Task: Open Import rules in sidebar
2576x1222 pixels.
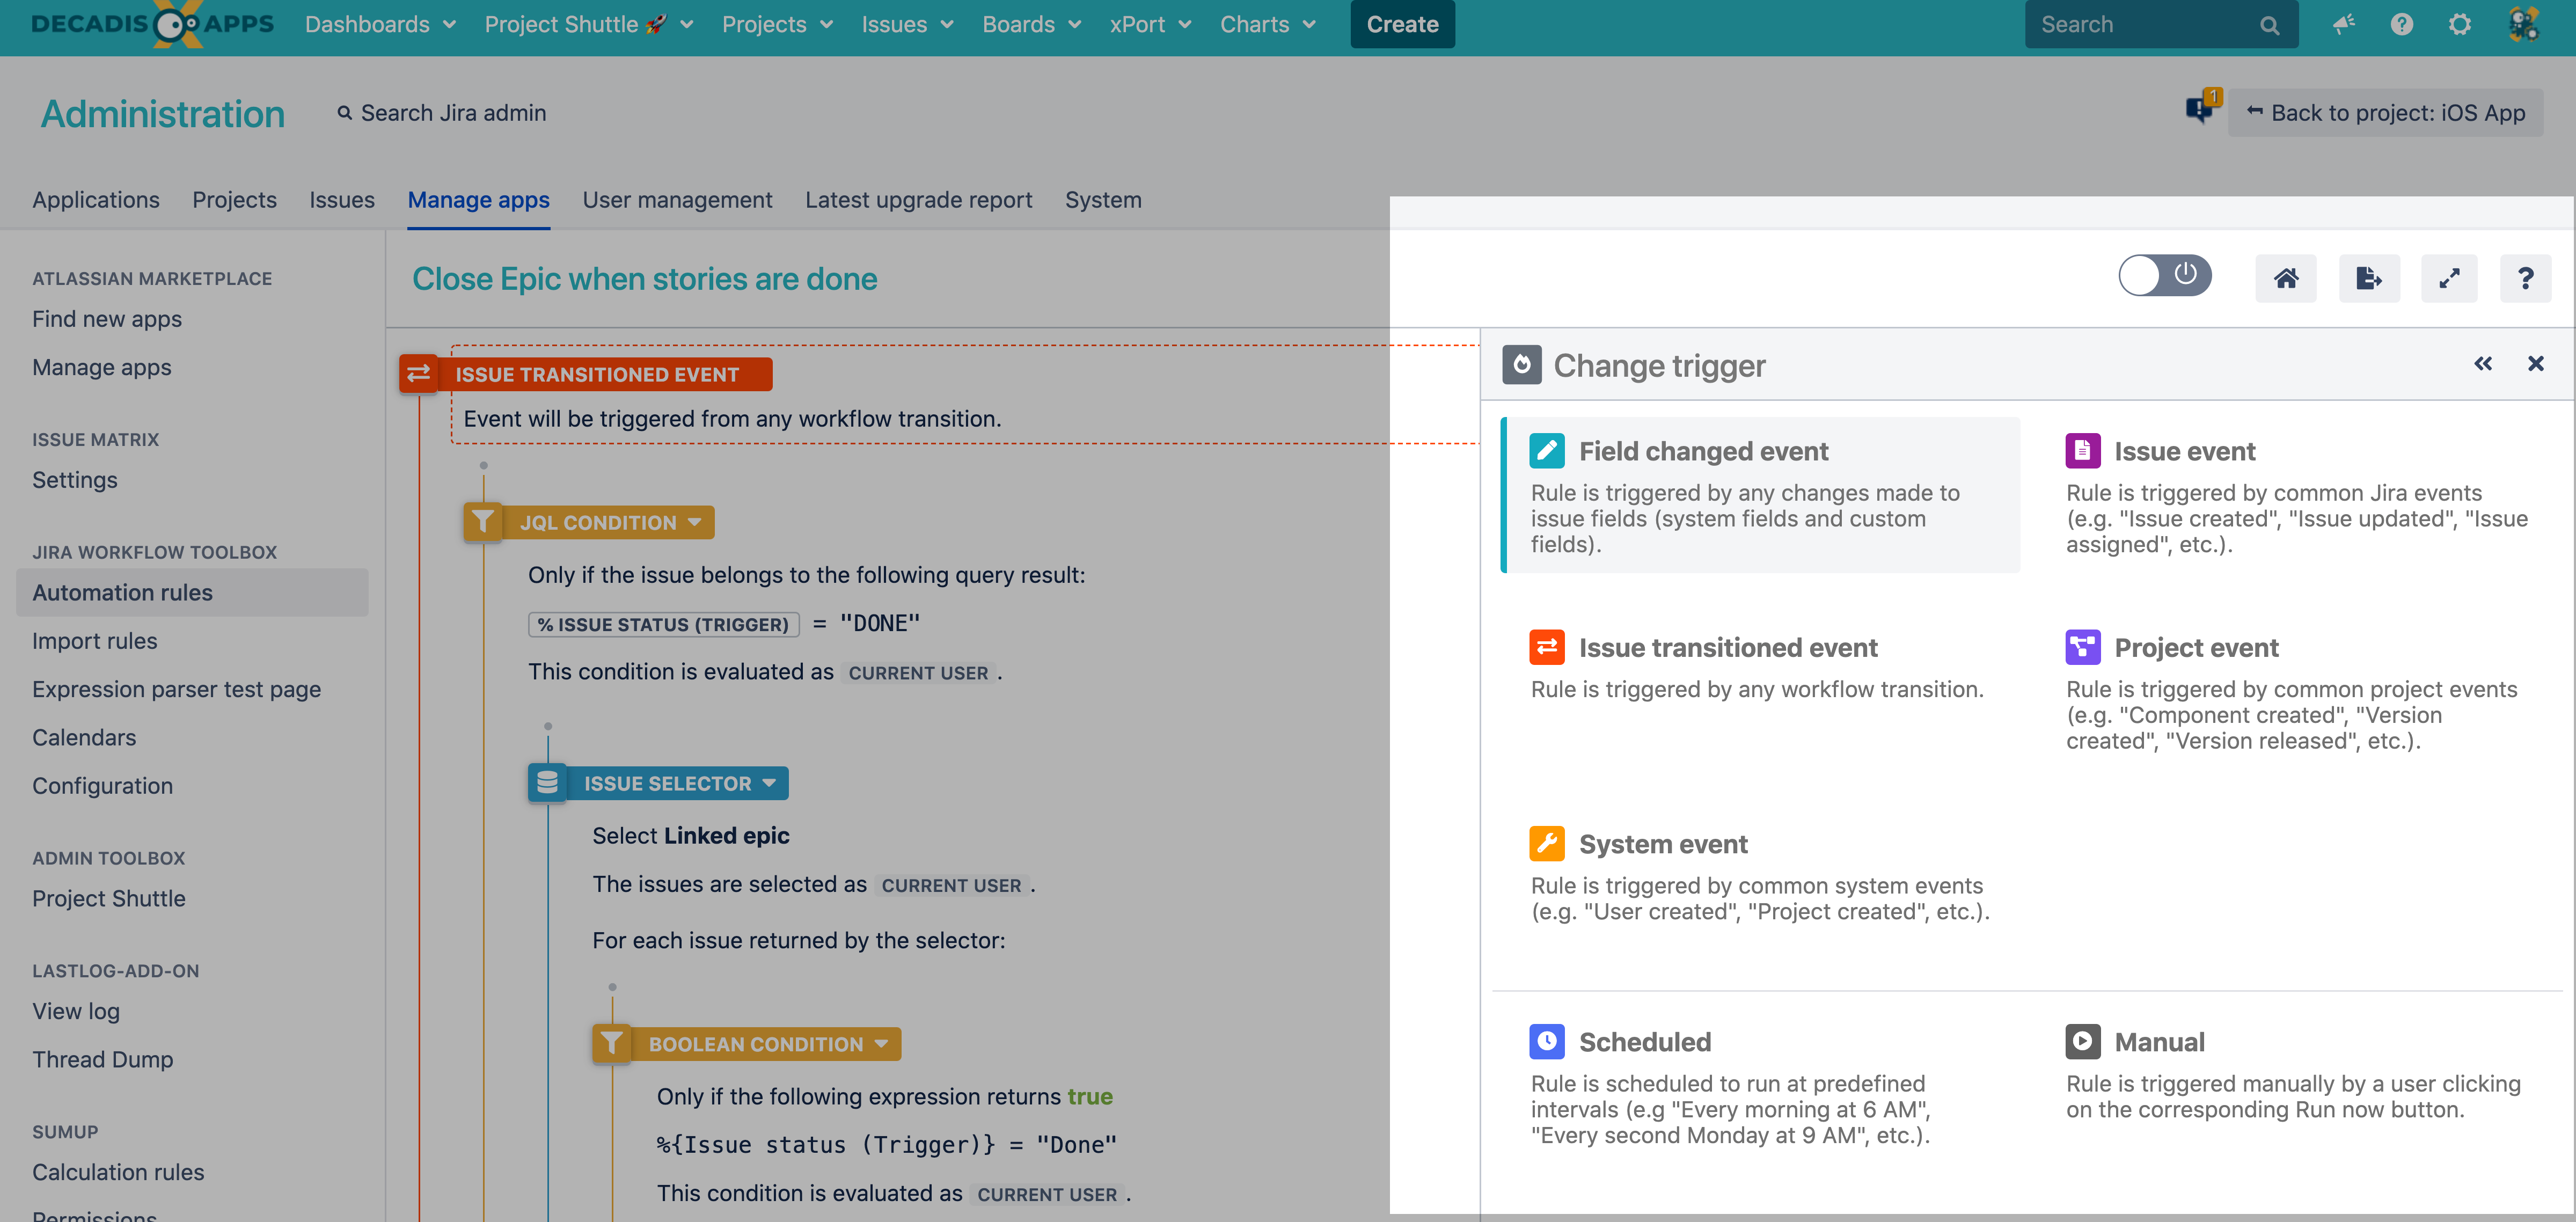Action: [x=94, y=641]
